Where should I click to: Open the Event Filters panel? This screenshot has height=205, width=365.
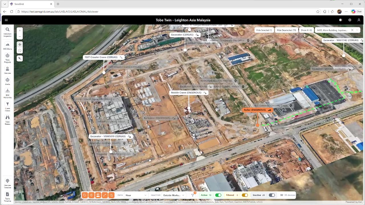(x=7, y=107)
